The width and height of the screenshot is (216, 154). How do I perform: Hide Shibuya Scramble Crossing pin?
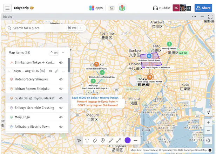coord(61,108)
